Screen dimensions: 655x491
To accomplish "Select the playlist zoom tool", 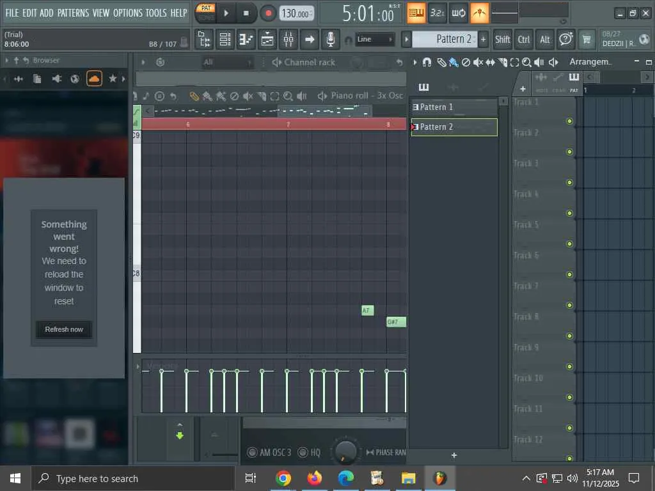I will [527, 63].
